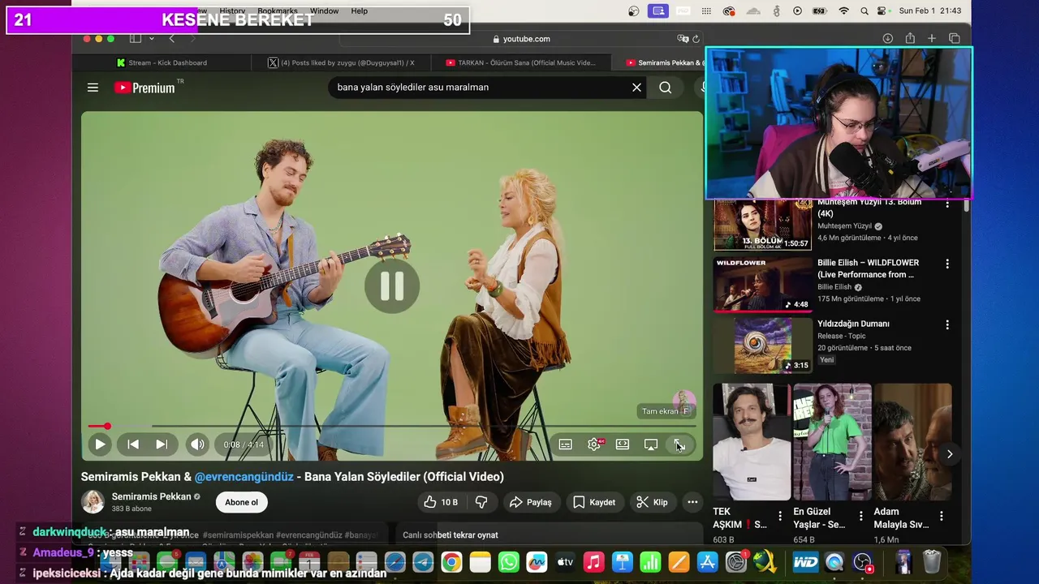Open Trash in the dock
1039x584 pixels.
[x=932, y=562]
